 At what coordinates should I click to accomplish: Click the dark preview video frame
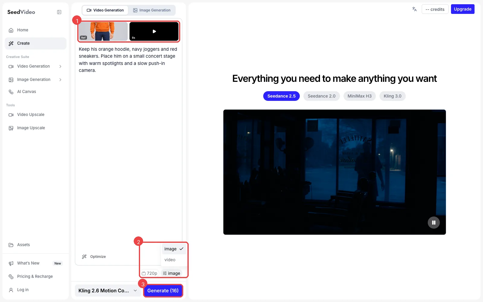[x=334, y=172]
